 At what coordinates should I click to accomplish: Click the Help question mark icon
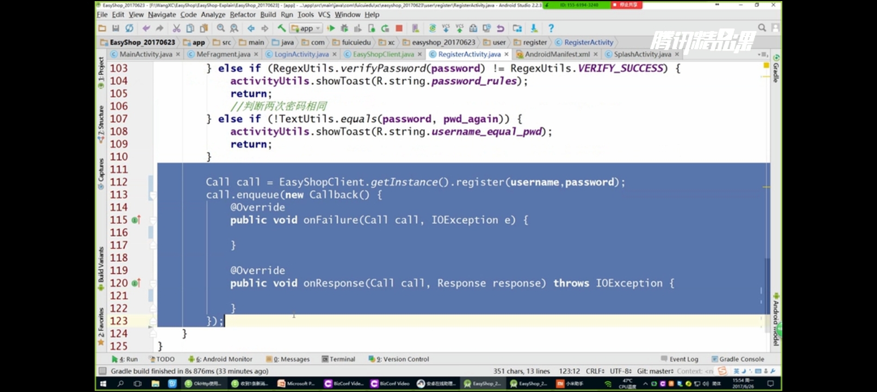point(551,28)
